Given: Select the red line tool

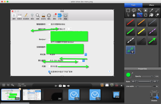Looking at the screenshot, I should (x=140, y=15).
